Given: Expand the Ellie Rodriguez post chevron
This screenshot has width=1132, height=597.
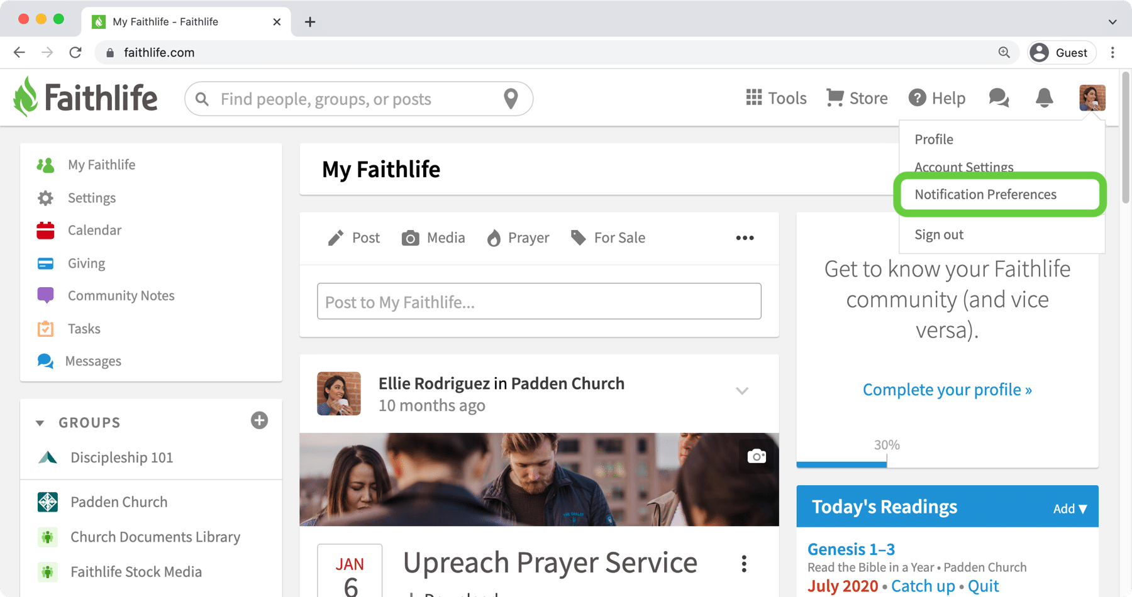Looking at the screenshot, I should 742,391.
